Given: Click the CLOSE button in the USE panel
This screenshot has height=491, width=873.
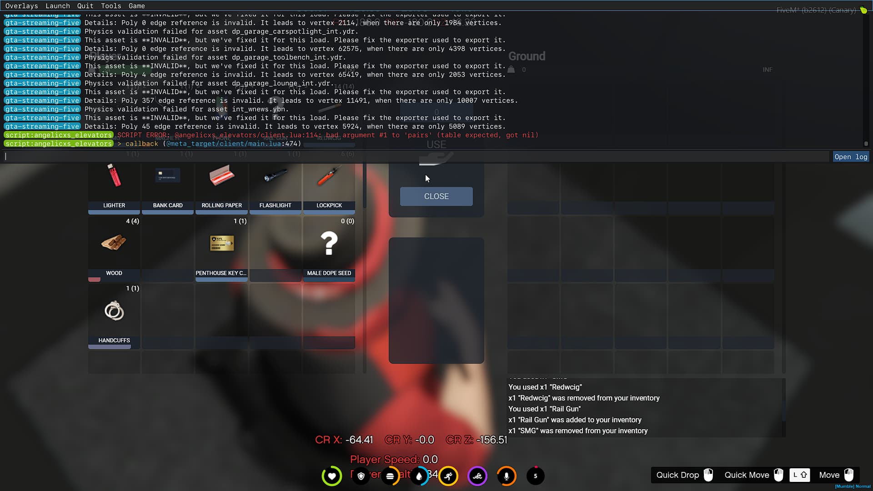Looking at the screenshot, I should 436,196.
